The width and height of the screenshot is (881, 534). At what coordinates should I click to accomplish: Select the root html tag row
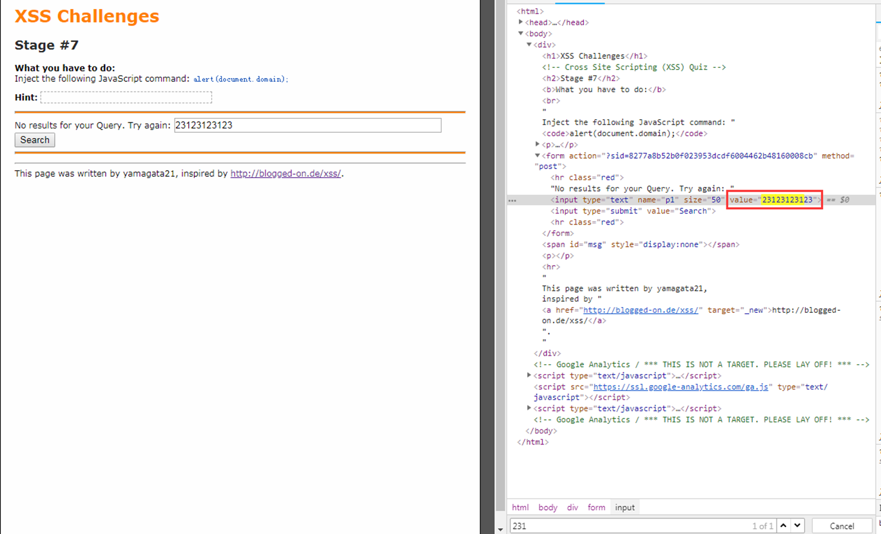pos(530,11)
